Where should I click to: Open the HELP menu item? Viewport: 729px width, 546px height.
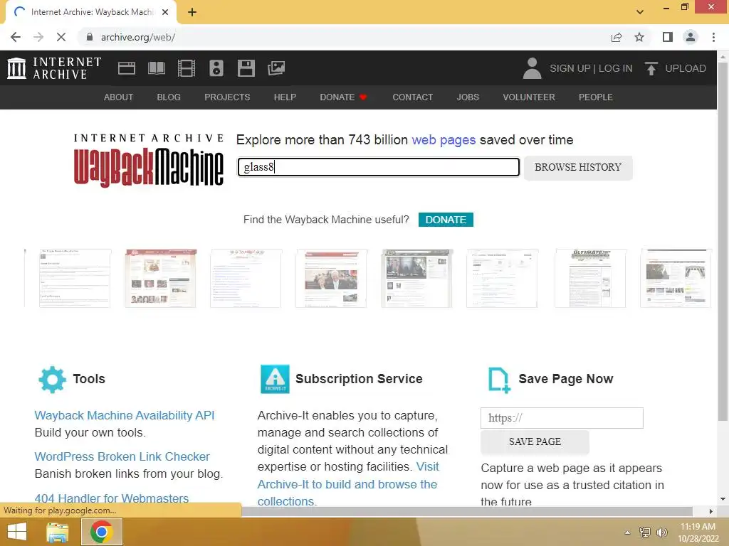click(x=285, y=97)
